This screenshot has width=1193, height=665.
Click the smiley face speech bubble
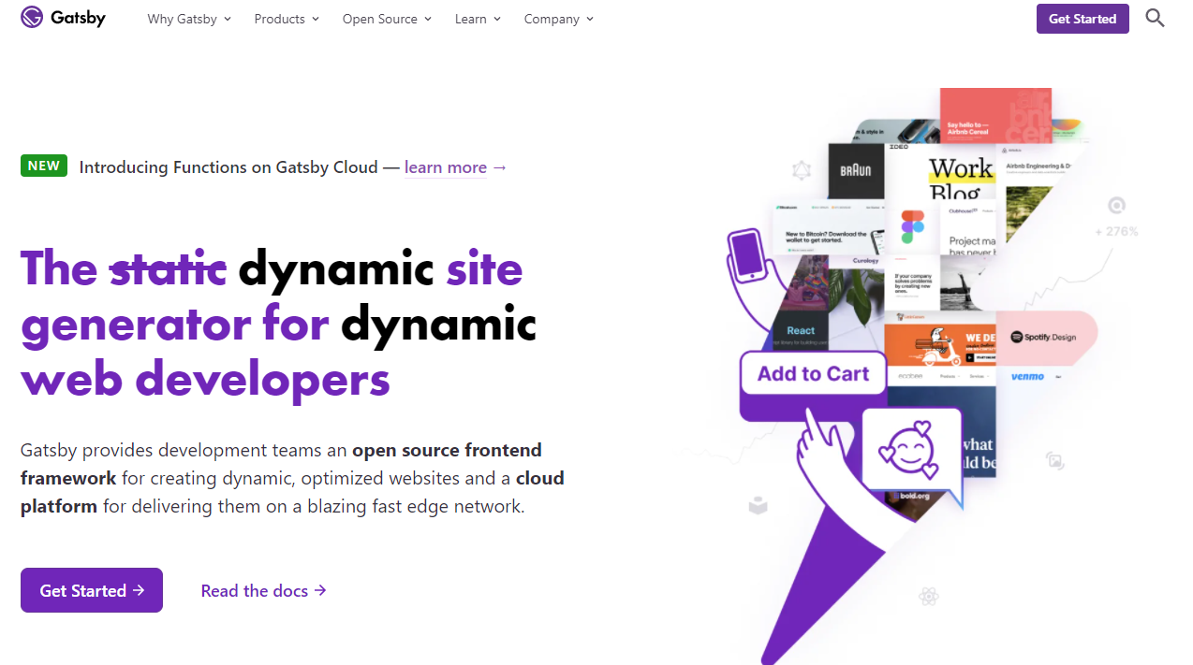tap(911, 453)
